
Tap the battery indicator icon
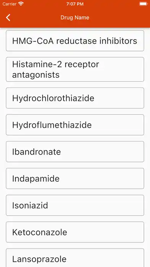(x=143, y=4)
